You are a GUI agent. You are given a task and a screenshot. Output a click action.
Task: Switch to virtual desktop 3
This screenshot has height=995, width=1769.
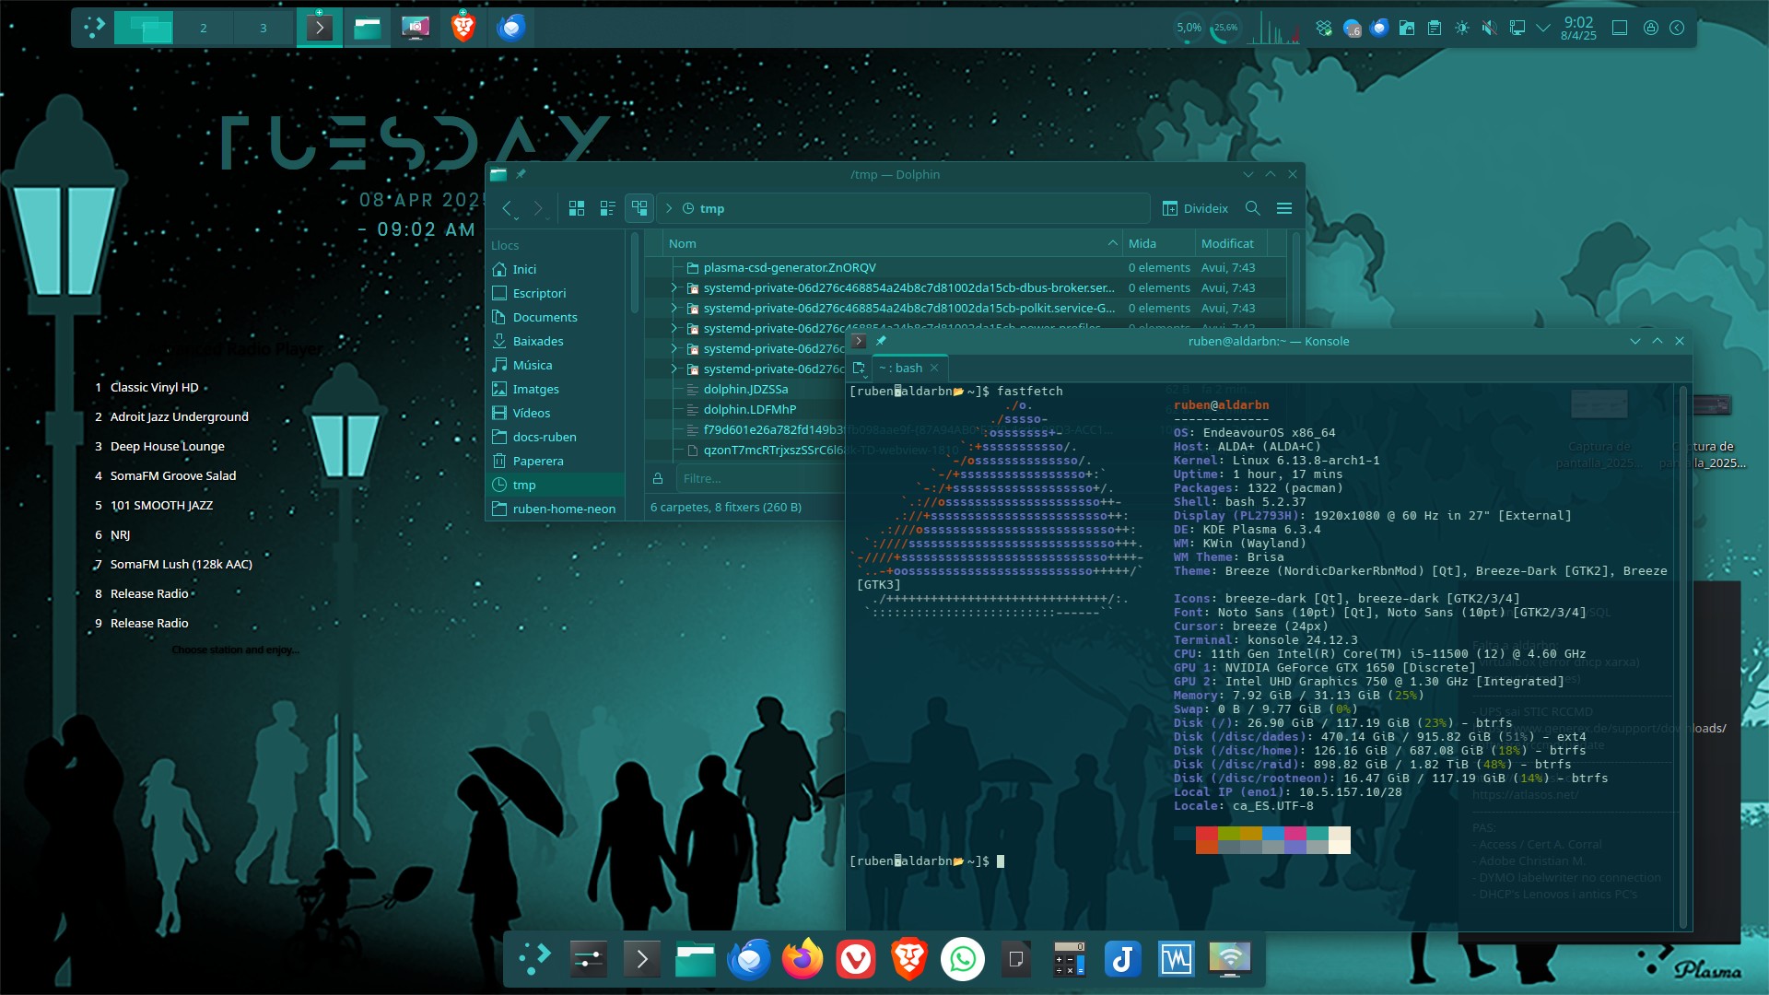pos(263,28)
